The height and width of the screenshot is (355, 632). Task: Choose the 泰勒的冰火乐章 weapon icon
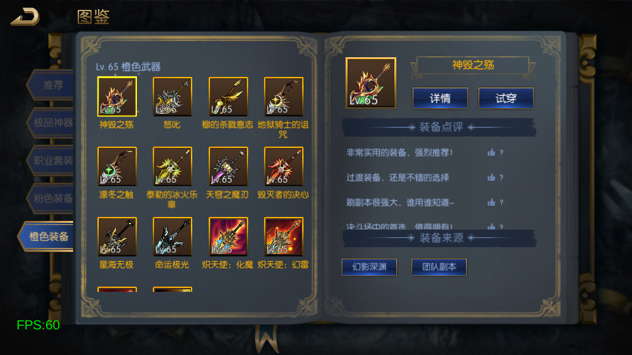[x=172, y=166]
